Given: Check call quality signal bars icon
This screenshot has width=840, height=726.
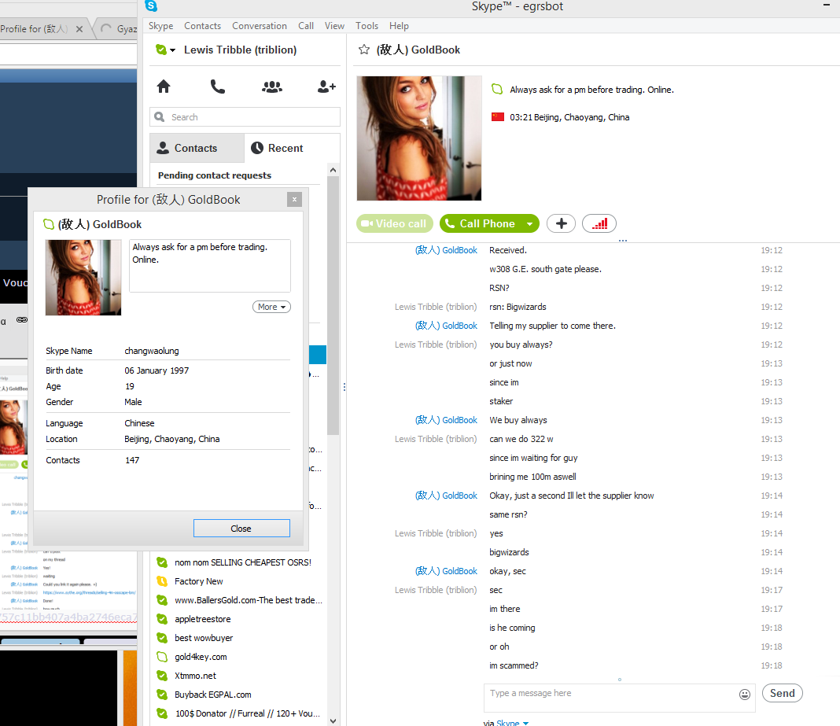Looking at the screenshot, I should [x=599, y=223].
